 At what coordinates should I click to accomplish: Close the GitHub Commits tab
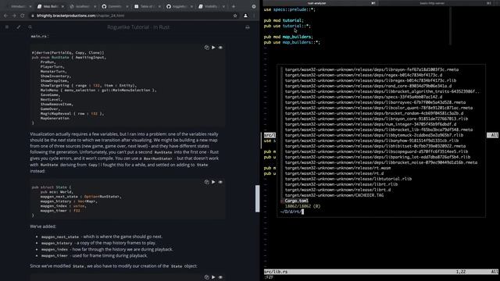tap(127, 6)
